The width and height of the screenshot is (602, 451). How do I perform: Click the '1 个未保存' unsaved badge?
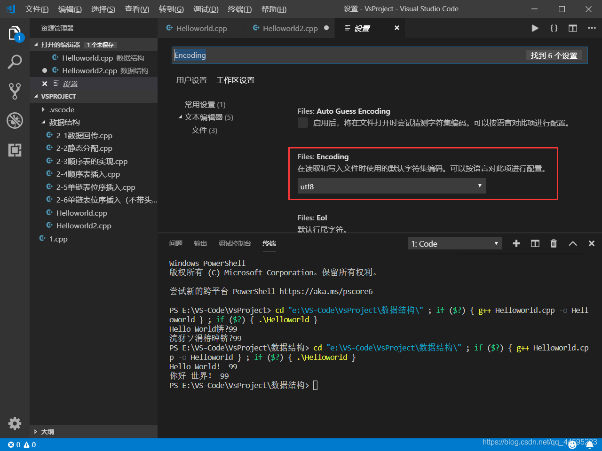click(x=100, y=45)
